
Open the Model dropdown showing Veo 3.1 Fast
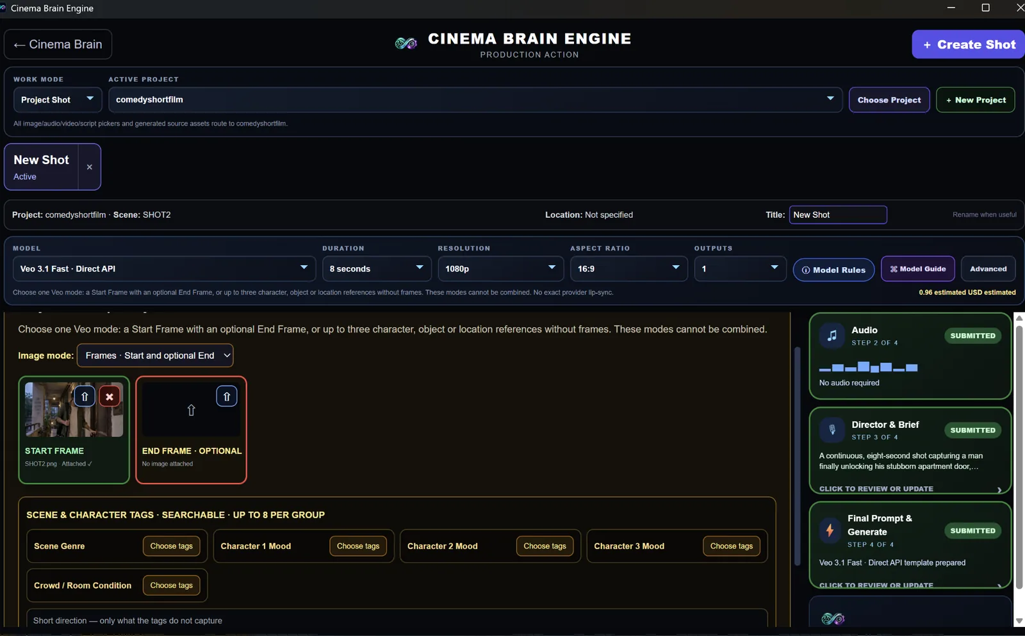[164, 269]
